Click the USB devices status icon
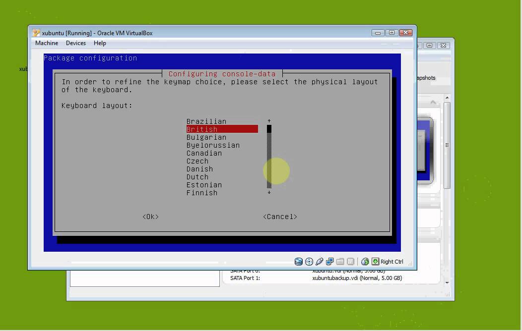This screenshot has height=331, width=522. pyautogui.click(x=319, y=262)
